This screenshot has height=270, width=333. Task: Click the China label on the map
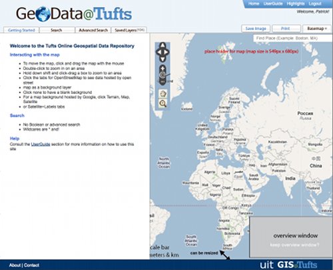pos(316,166)
